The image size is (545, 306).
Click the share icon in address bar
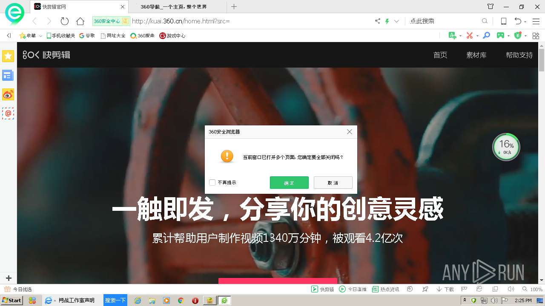[378, 21]
